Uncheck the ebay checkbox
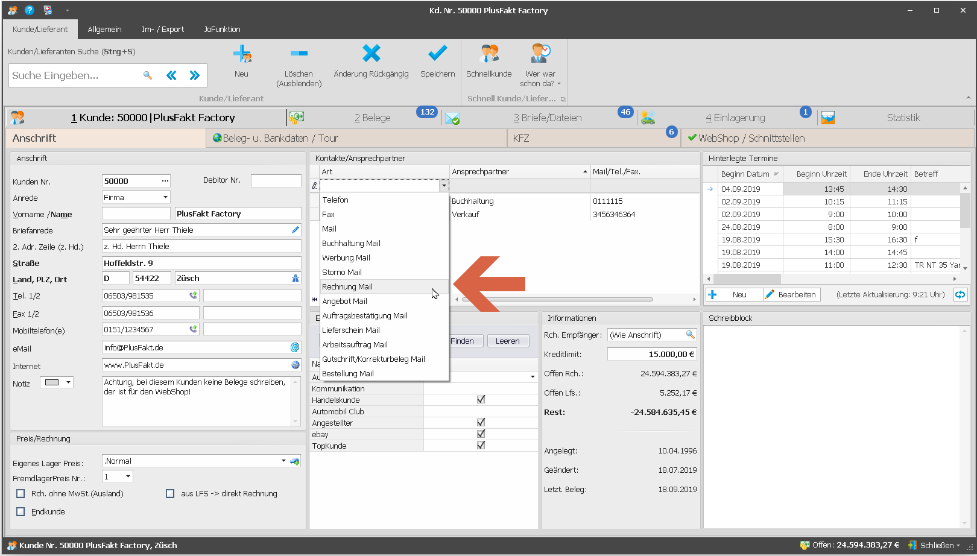 point(481,434)
